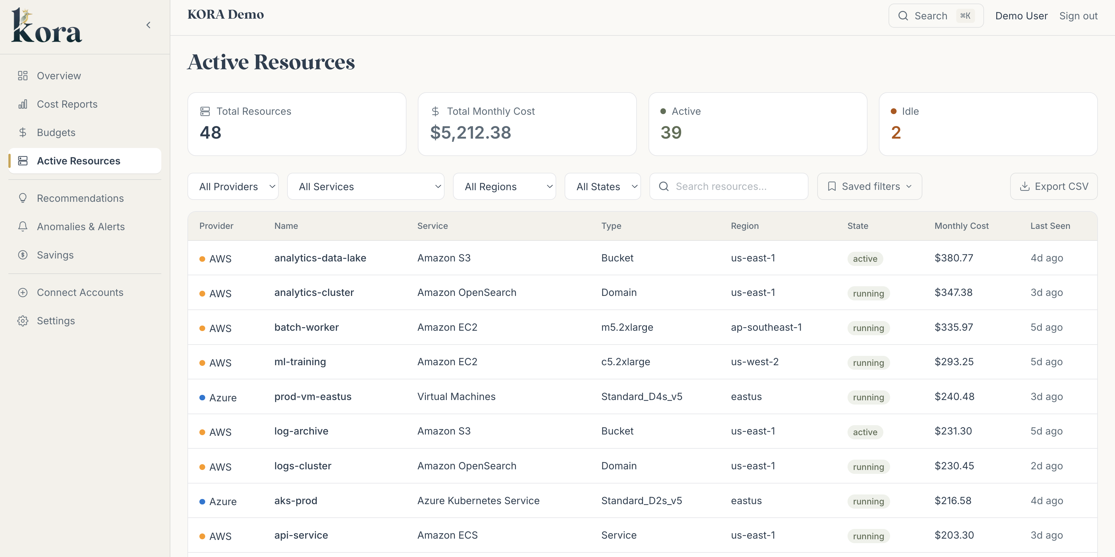This screenshot has width=1115, height=557.
Task: Open the global Search box
Action: [x=936, y=16]
